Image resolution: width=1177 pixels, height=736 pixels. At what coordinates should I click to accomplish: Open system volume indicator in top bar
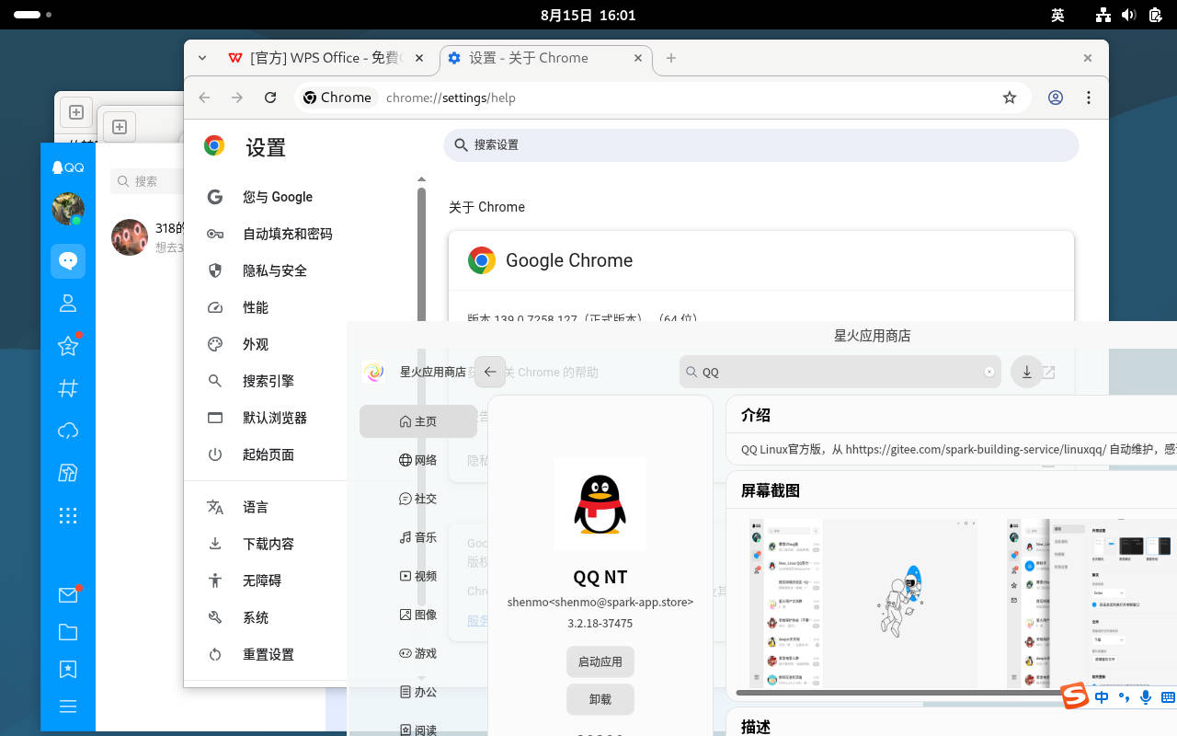point(1129,15)
